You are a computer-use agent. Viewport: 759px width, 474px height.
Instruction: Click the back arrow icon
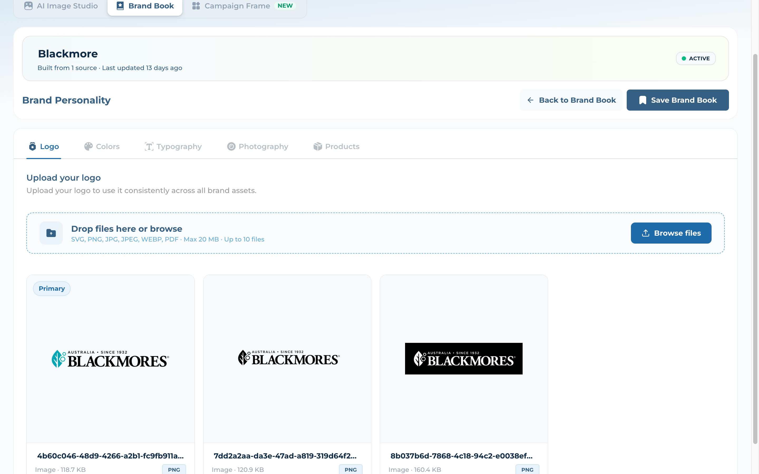point(530,100)
